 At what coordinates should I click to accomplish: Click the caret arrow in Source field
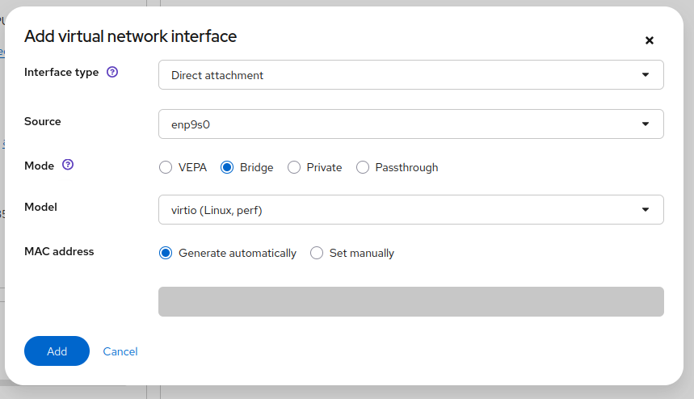click(645, 124)
